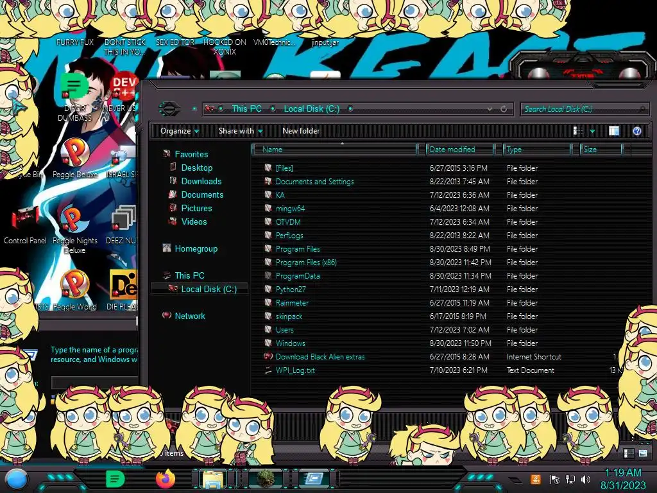Select the skinpack folder icon

click(268, 316)
